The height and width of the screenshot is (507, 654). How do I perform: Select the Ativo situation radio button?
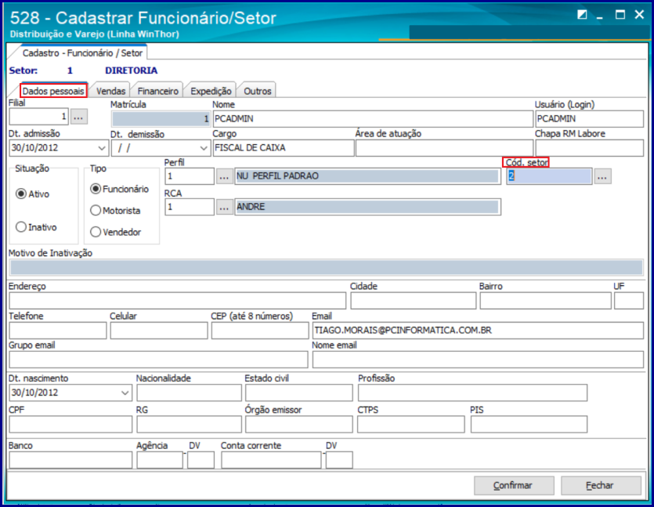pyautogui.click(x=21, y=194)
